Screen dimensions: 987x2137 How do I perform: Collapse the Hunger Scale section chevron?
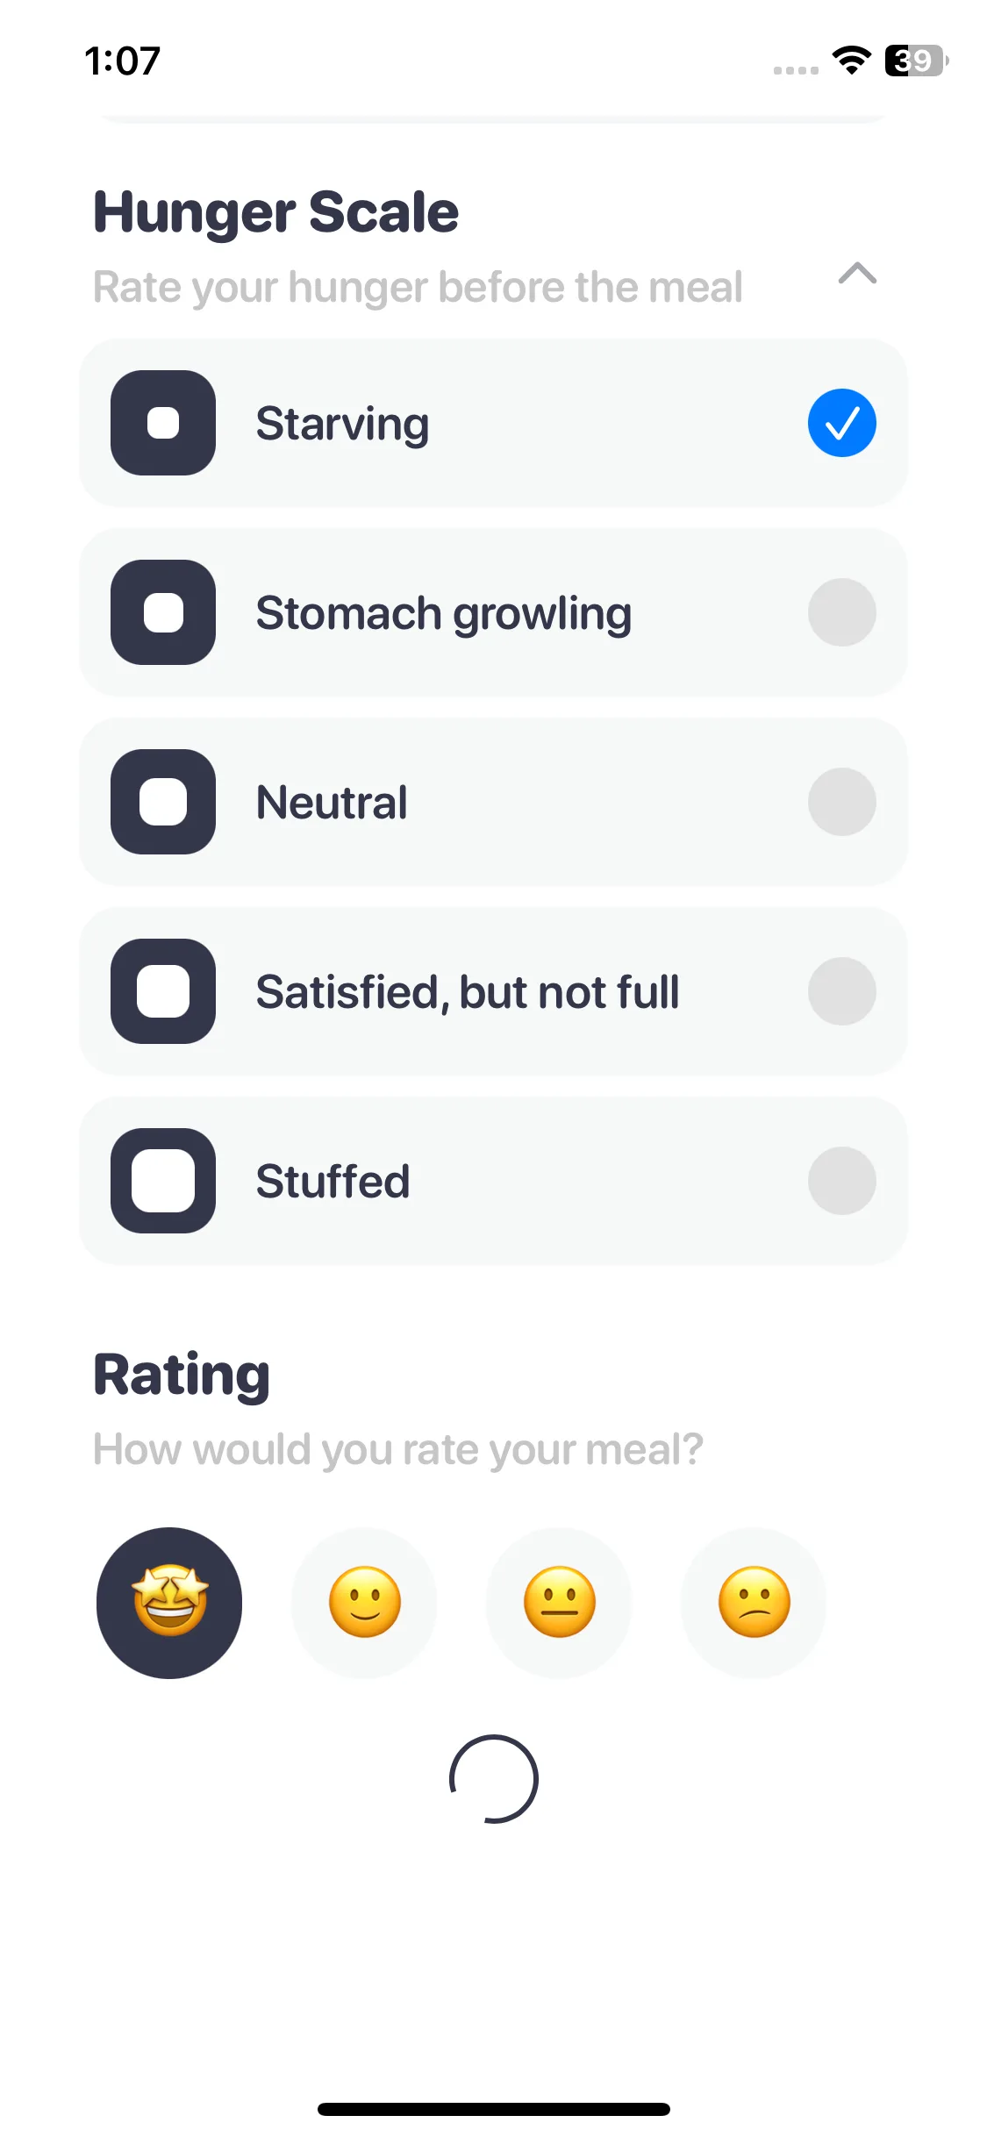tap(857, 274)
